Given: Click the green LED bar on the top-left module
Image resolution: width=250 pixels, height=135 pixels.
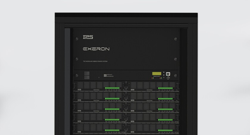Looking at the screenshot, I should [112, 88].
